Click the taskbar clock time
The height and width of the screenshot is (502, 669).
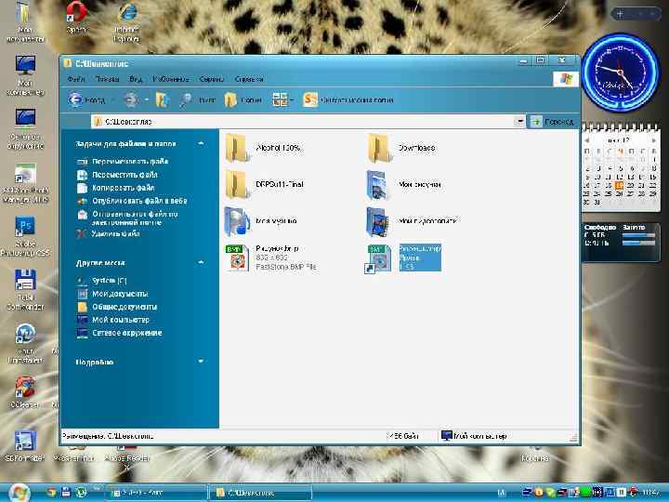pos(651,493)
